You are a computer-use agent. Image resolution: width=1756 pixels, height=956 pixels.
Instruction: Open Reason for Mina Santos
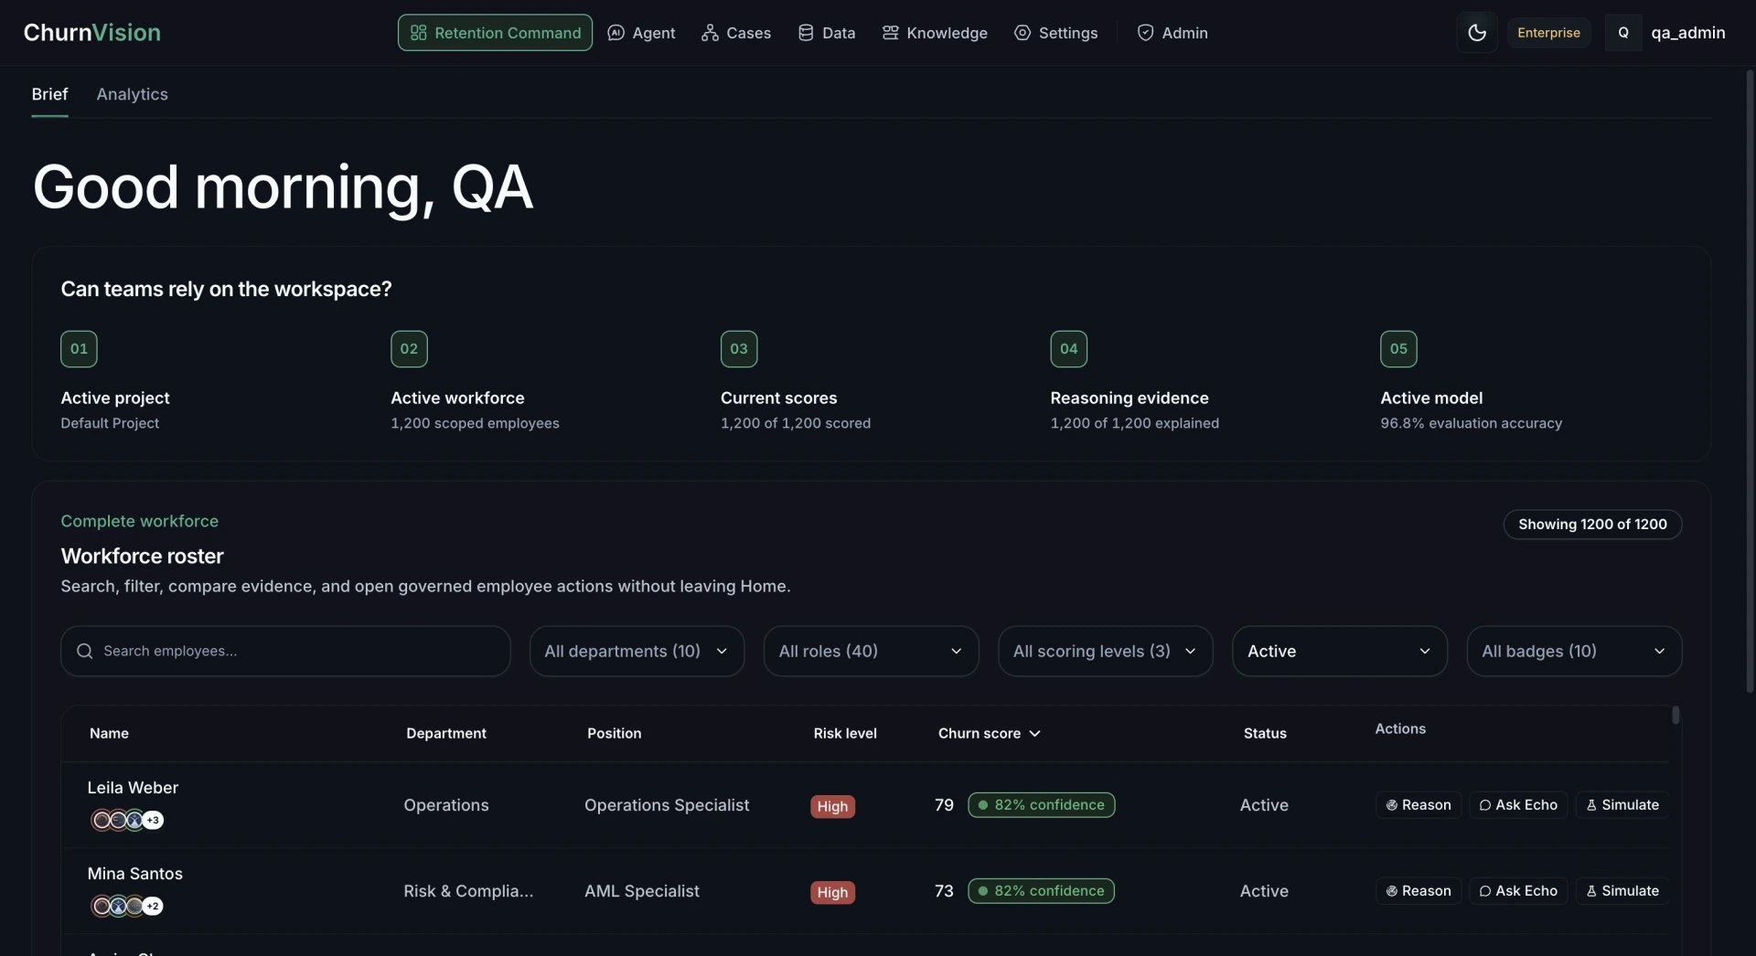pyautogui.click(x=1419, y=891)
